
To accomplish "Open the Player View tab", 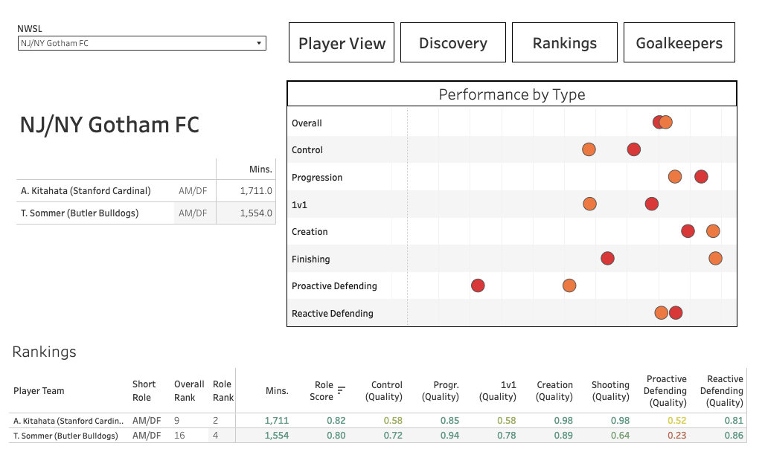I will [x=342, y=42].
